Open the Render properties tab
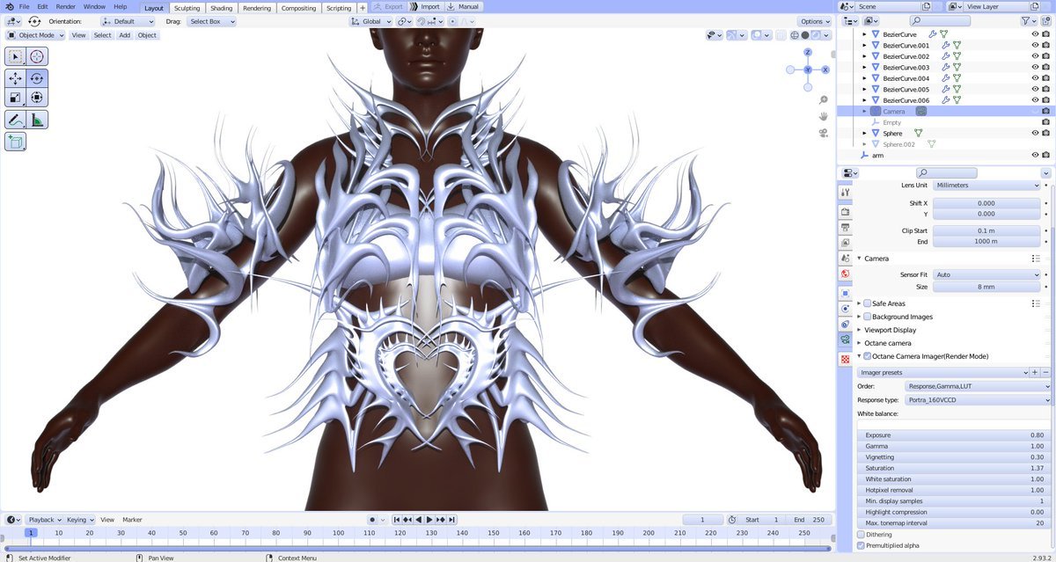Image resolution: width=1056 pixels, height=562 pixels. (846, 212)
